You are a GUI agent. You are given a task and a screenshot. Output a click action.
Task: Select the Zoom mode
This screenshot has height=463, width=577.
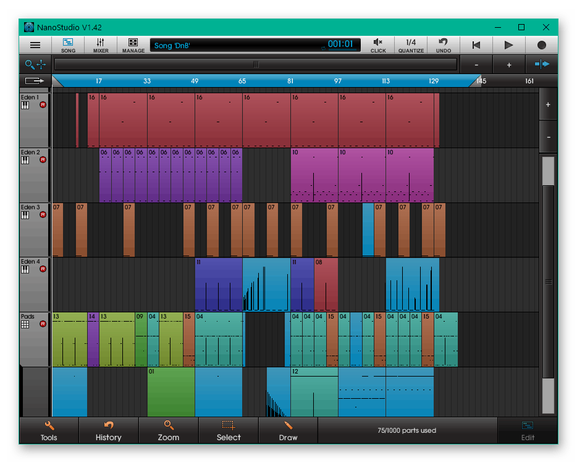tap(169, 430)
